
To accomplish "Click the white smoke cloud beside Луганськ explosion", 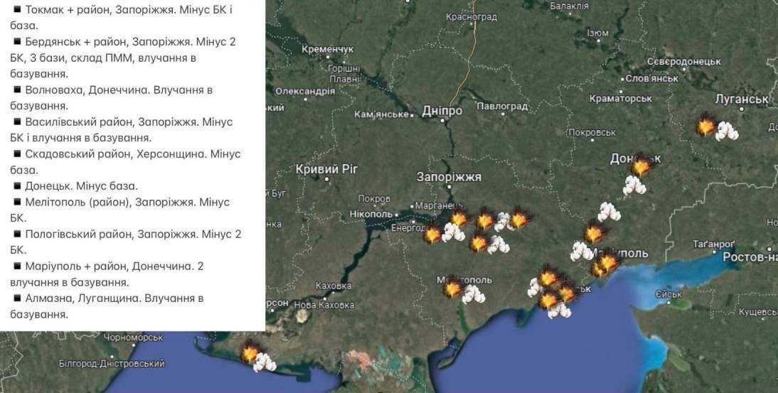I will 727,131.
